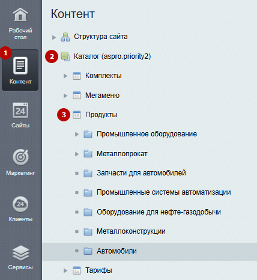Open the Сайты calendar icon
This screenshot has height=280, width=257.
tap(20, 110)
